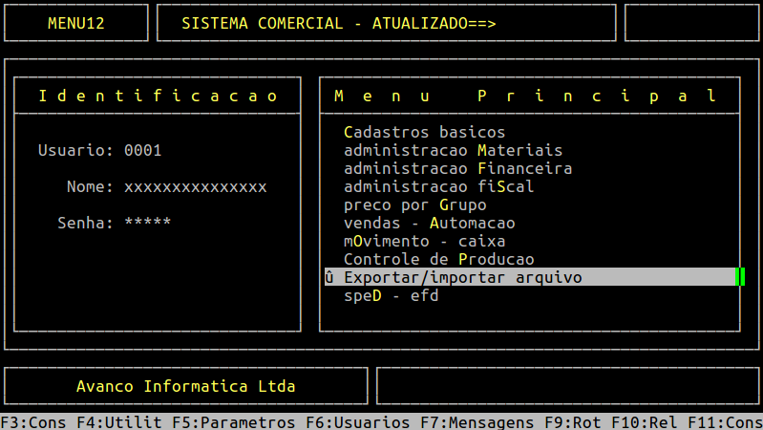Select mOvimento - caixa menu item

click(x=424, y=241)
